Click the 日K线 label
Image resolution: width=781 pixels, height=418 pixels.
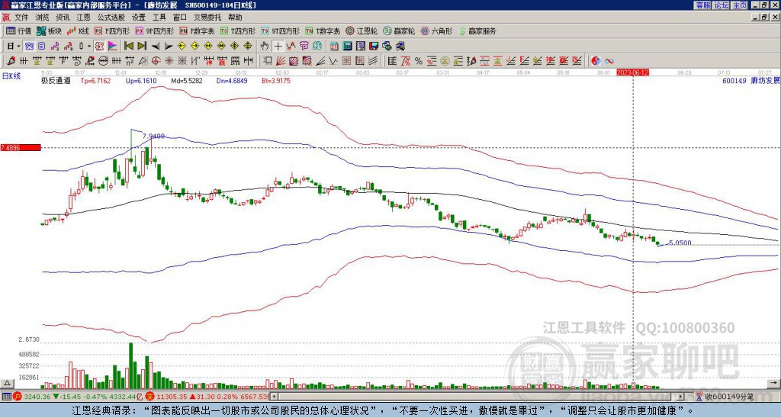tap(11, 76)
